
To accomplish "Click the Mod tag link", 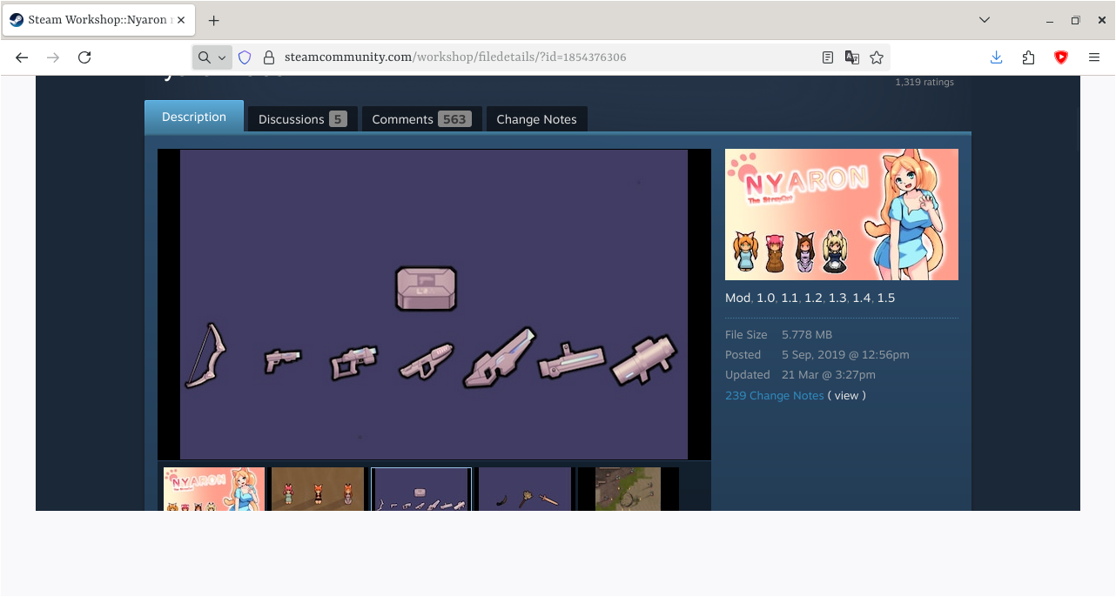I will pyautogui.click(x=737, y=298).
